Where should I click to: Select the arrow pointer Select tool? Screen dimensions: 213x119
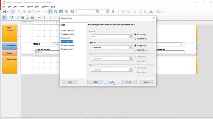pyautogui.click(x=4, y=18)
